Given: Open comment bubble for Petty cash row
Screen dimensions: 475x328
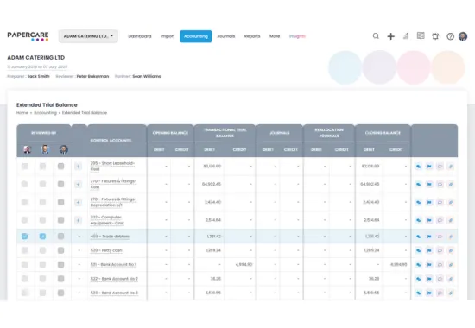Looking at the screenshot, I should (x=440, y=250).
